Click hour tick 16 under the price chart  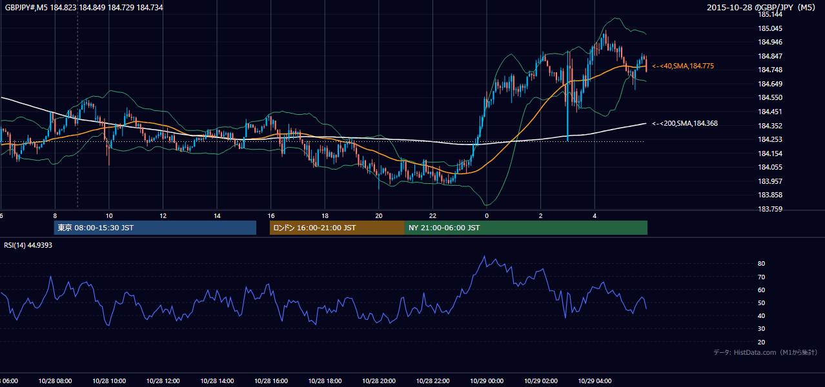[x=271, y=215]
